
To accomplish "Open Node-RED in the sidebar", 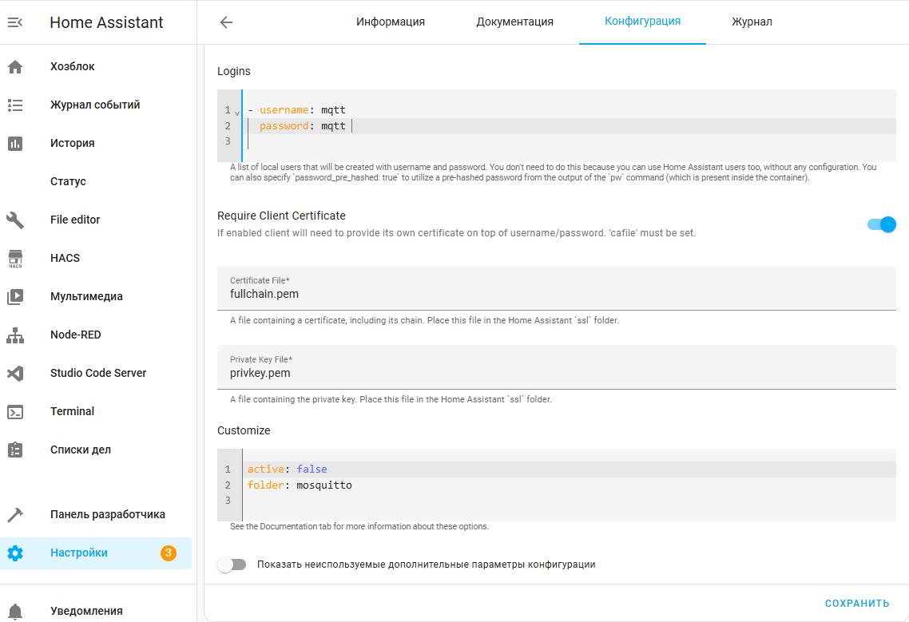I will (x=77, y=335).
